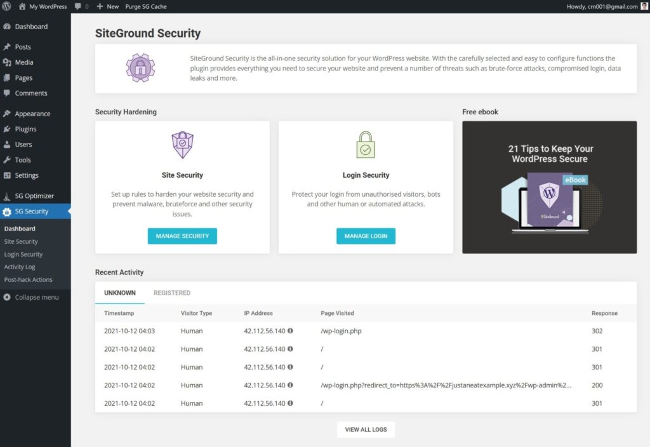Click the Comments icon in sidebar

click(x=6, y=93)
